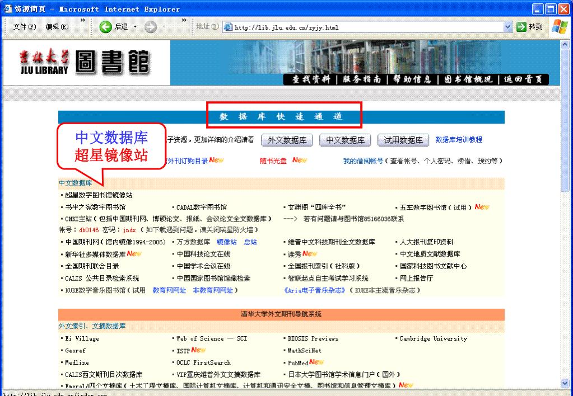573x396 pixels.
Task: Open 全国报刊索引(社科版) link
Action: pos(324,266)
